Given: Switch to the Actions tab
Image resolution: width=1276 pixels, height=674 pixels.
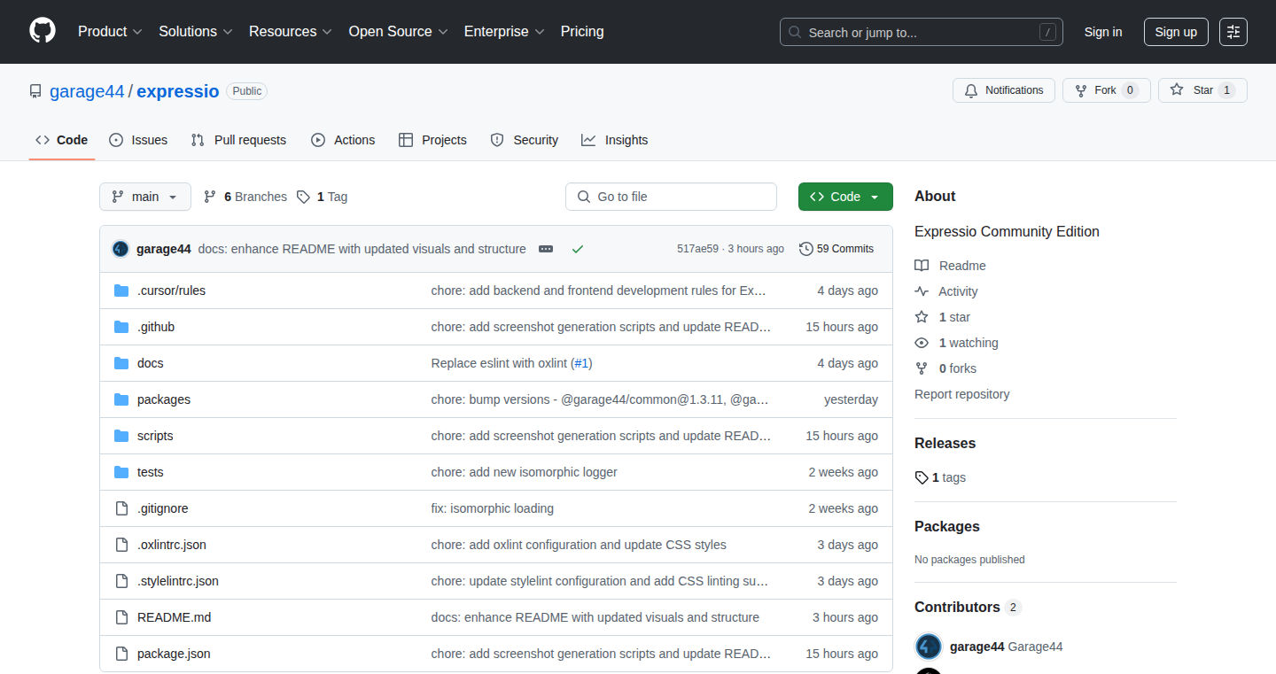Looking at the screenshot, I should tap(343, 140).
